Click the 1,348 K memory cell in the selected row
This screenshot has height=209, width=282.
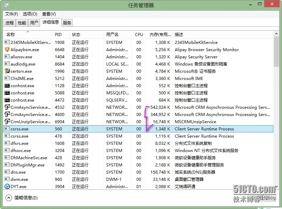pyautogui.click(x=162, y=129)
